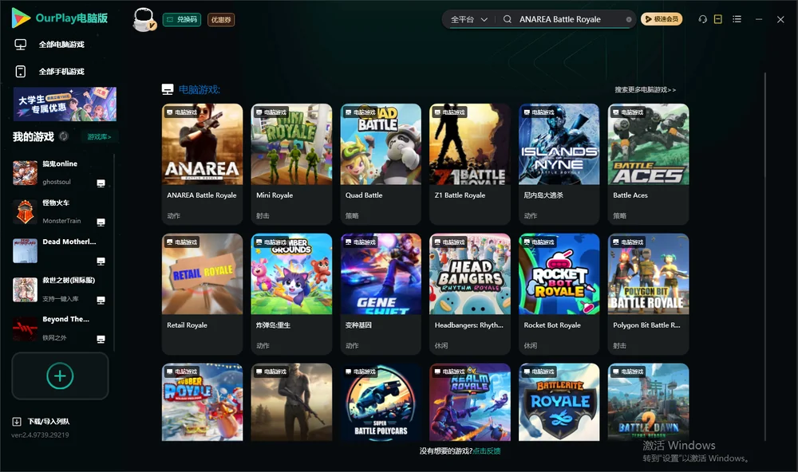Viewport: 798px width, 472px height.
Task: Open Polygon Bit Battle Royale card
Action: (648, 294)
